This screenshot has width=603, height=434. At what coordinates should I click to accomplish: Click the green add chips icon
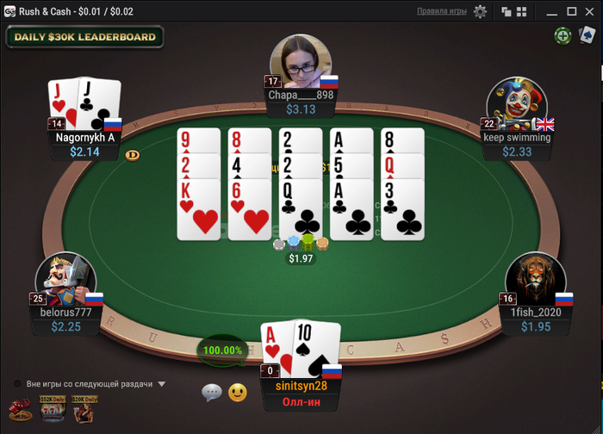563,36
